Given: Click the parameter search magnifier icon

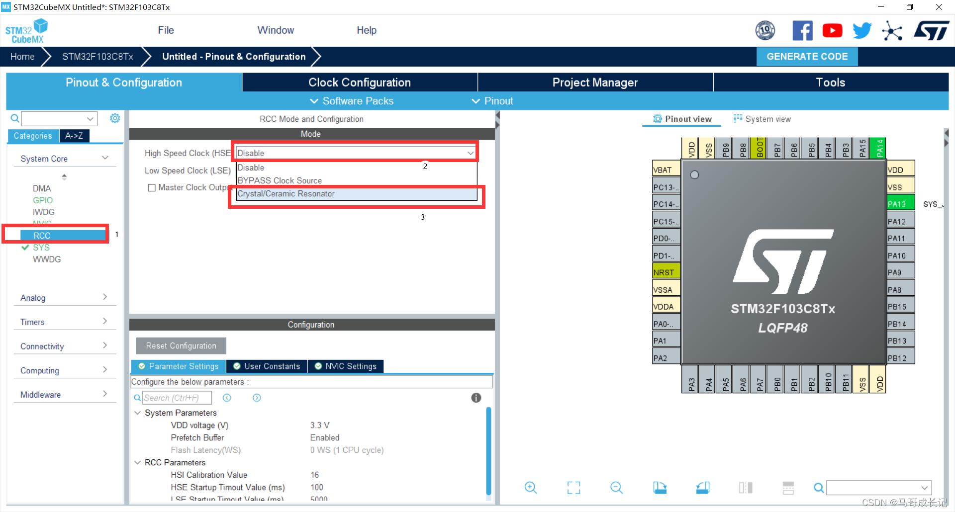Looking at the screenshot, I should (137, 398).
